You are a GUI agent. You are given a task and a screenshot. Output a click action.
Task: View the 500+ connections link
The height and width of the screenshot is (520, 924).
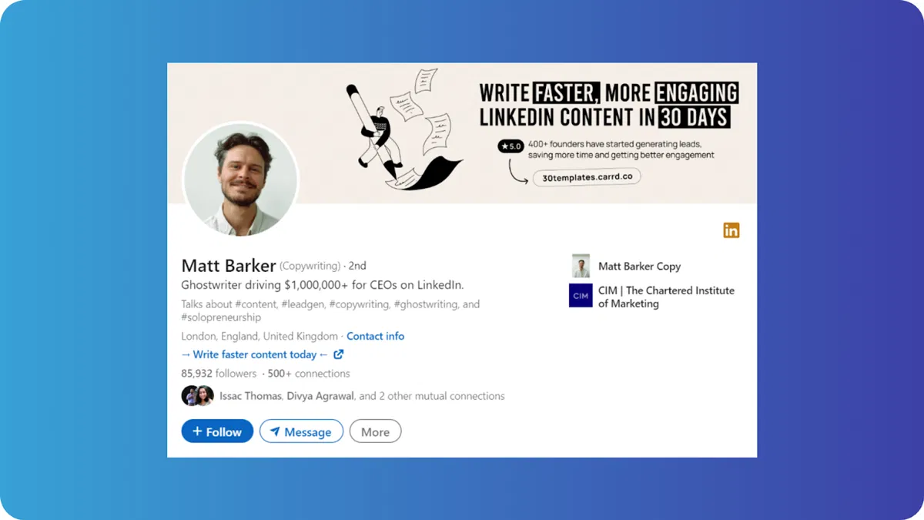[309, 374]
